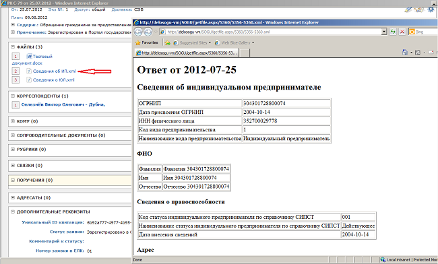Viewport: 438px width, 264px height.
Task: Expand the Примечание field
Action: (13, 32)
